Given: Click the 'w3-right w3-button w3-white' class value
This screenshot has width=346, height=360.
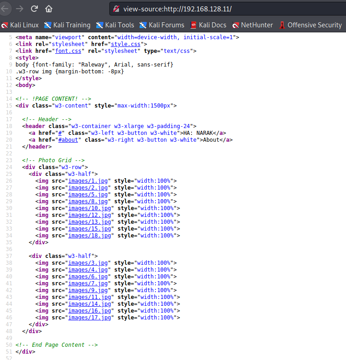Looking at the screenshot, I should pyautogui.click(x=152, y=140).
